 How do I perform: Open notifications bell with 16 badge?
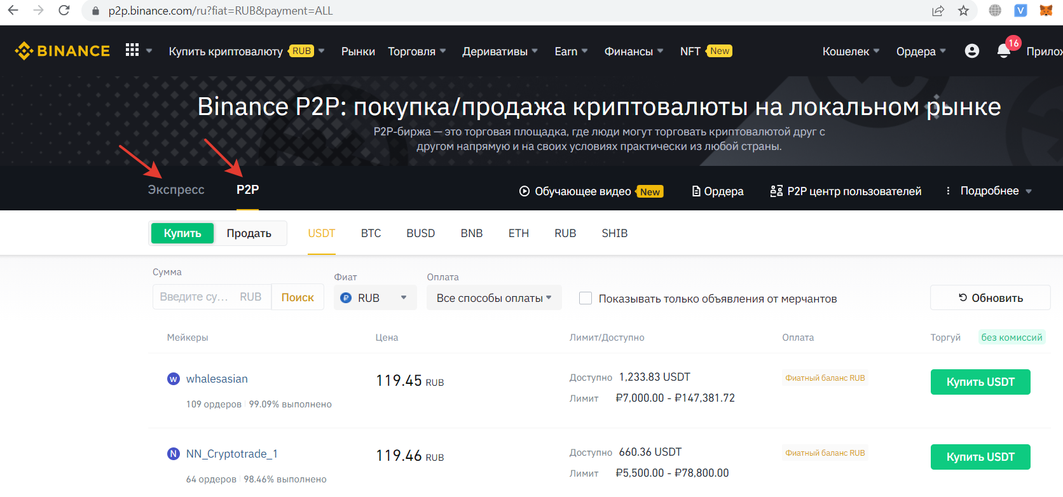1004,51
